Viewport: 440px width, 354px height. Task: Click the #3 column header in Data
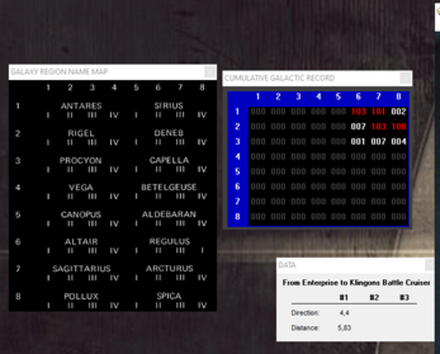tap(405, 297)
